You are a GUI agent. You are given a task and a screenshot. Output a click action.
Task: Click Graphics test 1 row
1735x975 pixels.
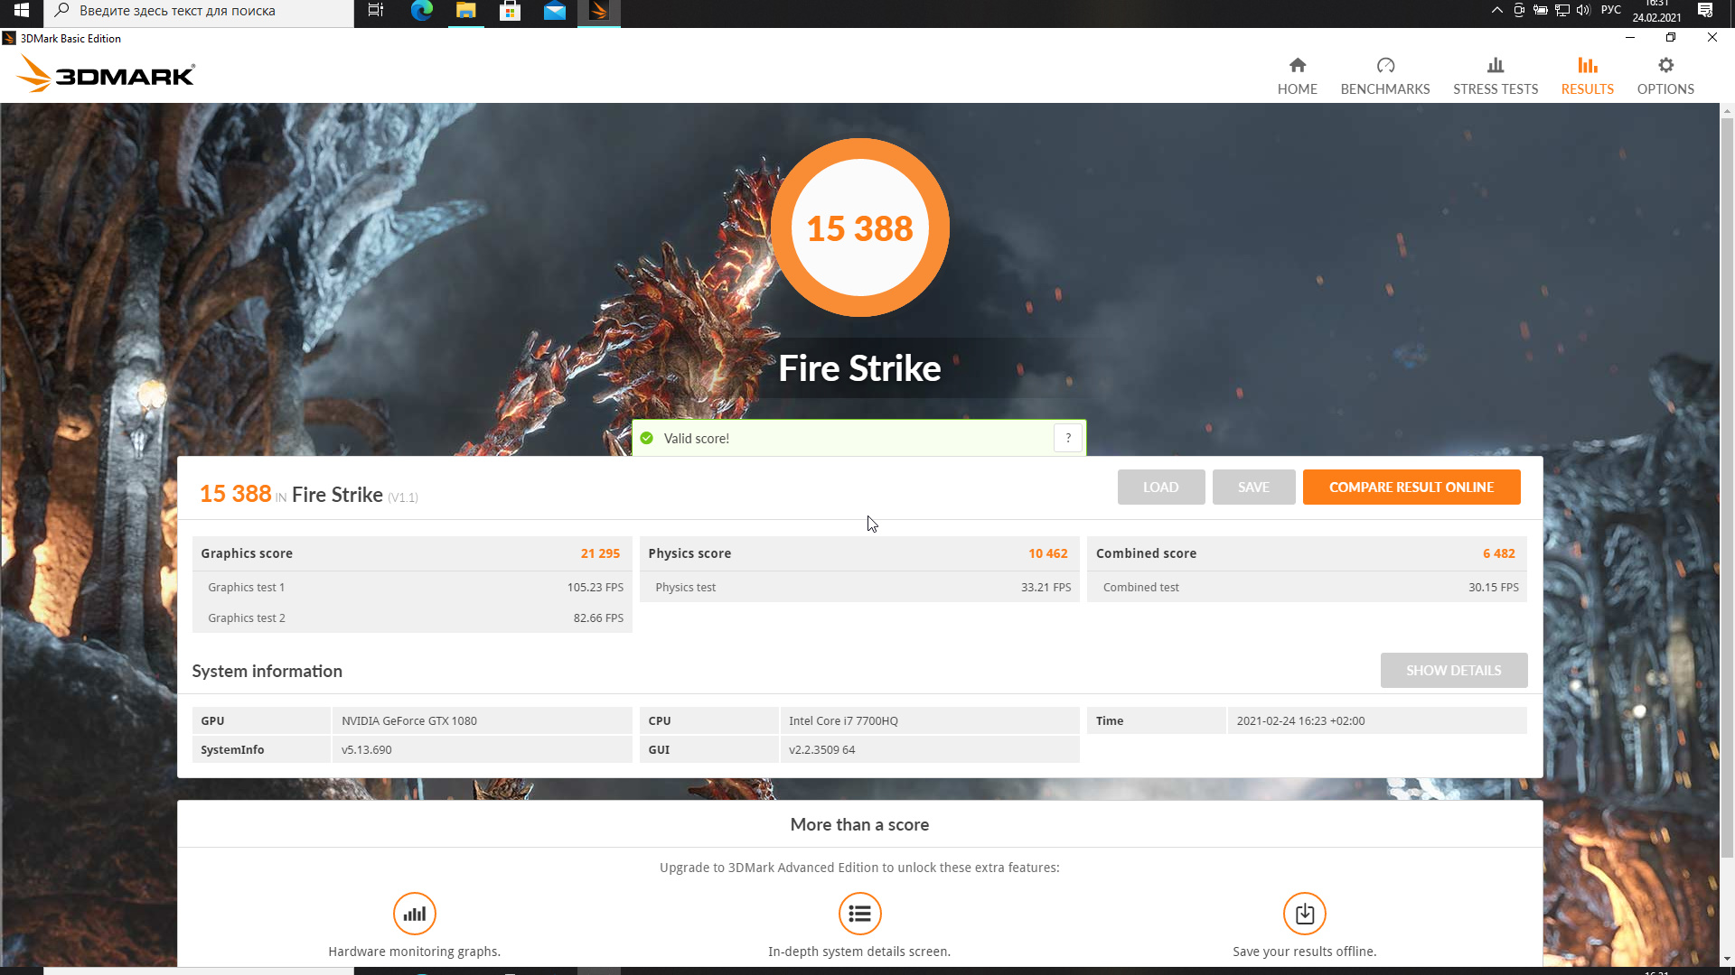(x=412, y=587)
